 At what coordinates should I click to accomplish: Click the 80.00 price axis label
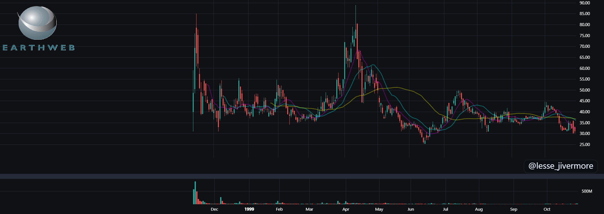[584, 25]
